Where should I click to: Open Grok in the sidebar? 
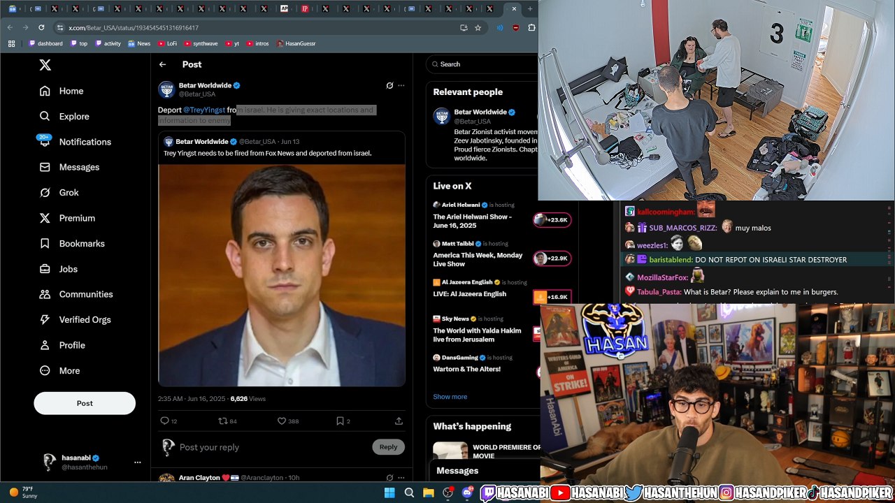click(x=59, y=193)
